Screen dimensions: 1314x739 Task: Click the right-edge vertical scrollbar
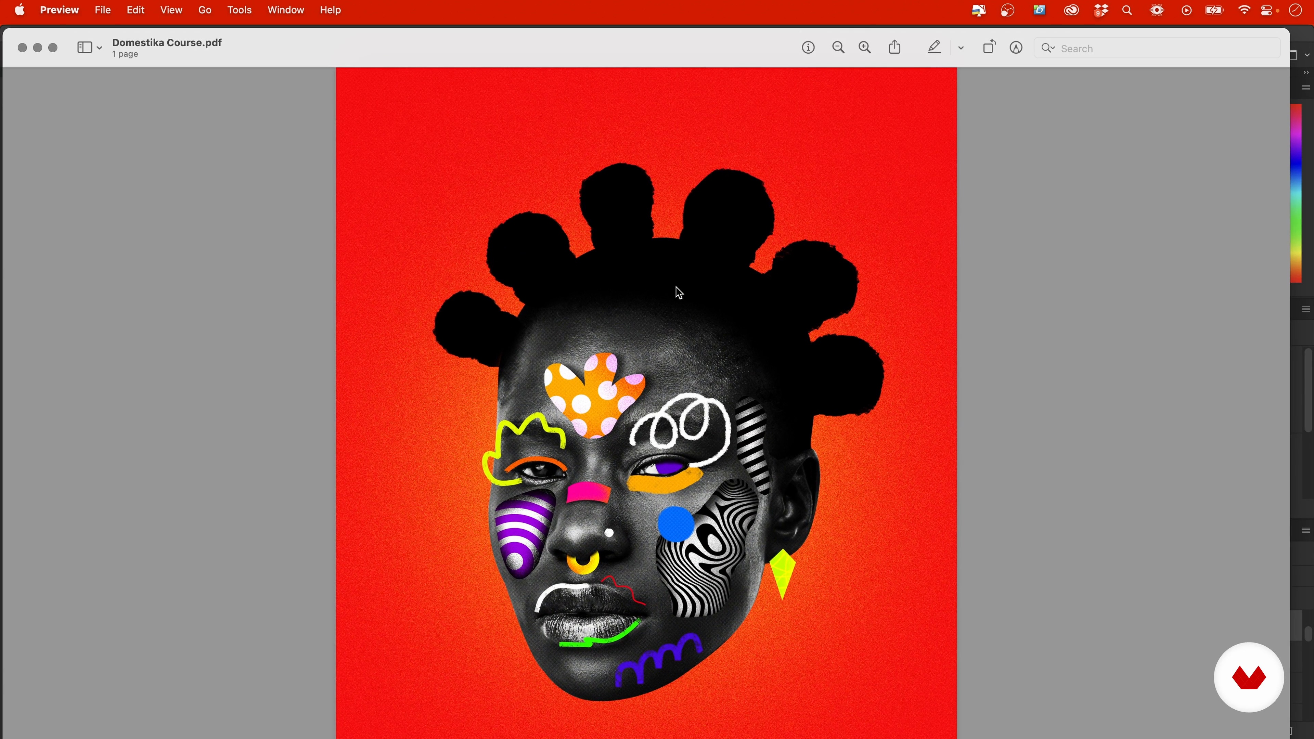tap(1309, 390)
